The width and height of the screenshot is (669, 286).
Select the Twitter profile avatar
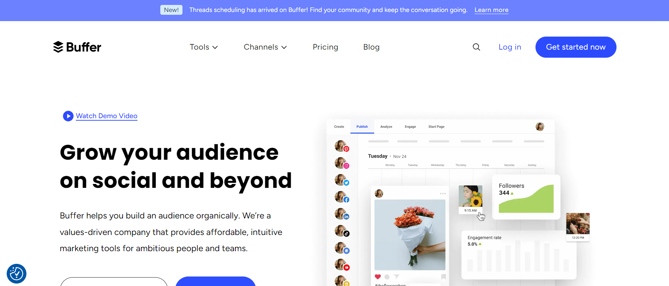coord(341,180)
